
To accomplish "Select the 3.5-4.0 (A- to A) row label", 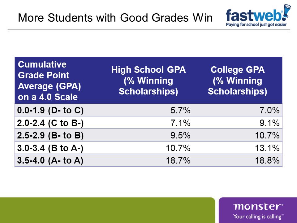I will pos(50,160).
